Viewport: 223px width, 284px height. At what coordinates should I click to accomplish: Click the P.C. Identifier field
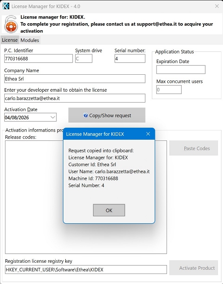click(38, 58)
